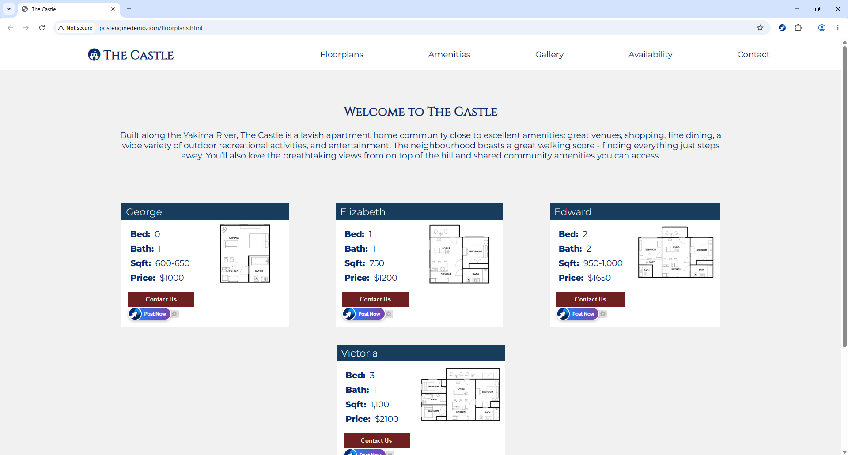Screen dimensions: 848x455
Task: Click the PostEngine extension icon in the toolbar
Action: pos(782,28)
